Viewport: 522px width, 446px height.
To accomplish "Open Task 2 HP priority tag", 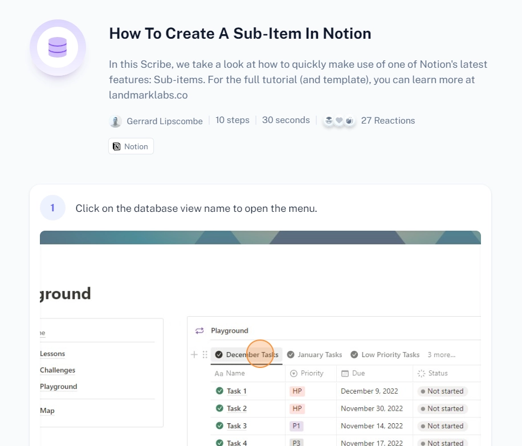I will coord(297,408).
